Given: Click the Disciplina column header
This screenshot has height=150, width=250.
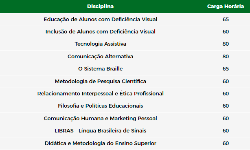Looking at the screenshot, I should pyautogui.click(x=100, y=7).
